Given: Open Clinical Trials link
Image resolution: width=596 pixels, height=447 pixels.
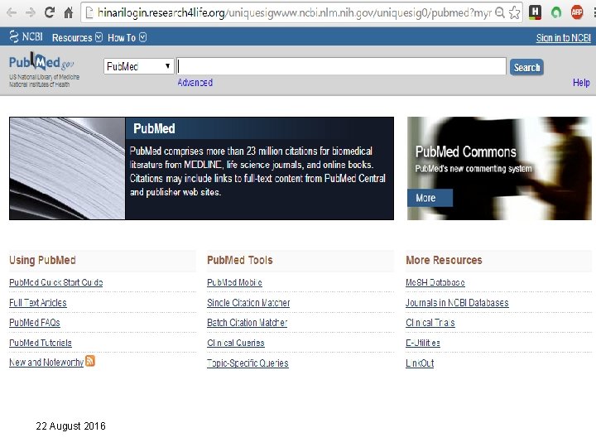Looking at the screenshot, I should (x=430, y=322).
